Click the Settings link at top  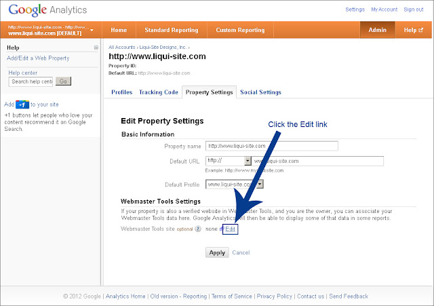[x=355, y=9]
